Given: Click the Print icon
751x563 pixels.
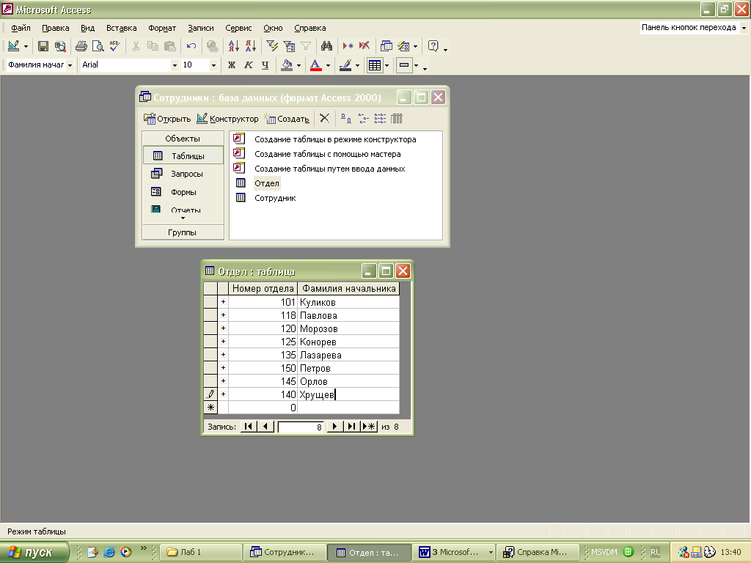Looking at the screenshot, I should [81, 46].
